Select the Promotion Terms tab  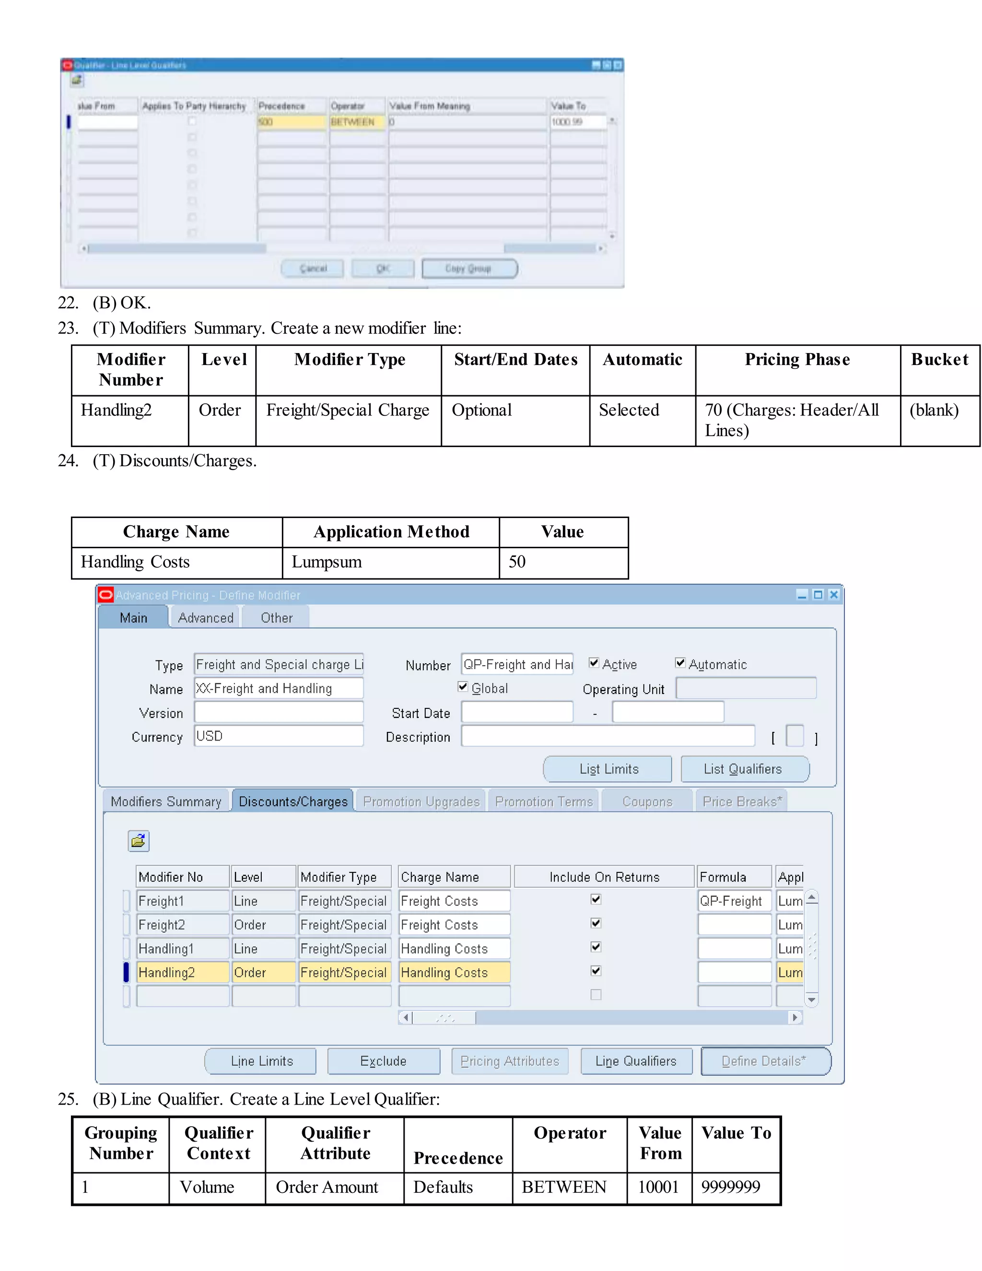click(544, 801)
